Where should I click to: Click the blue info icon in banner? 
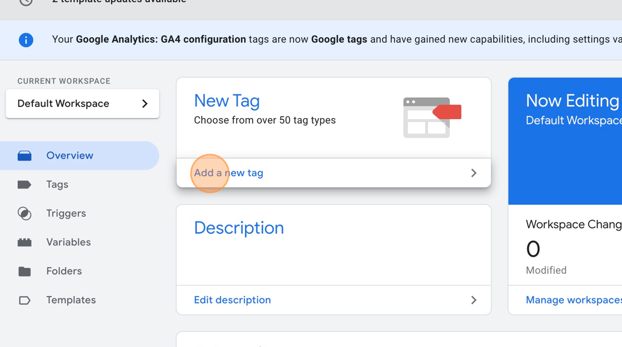coord(26,40)
